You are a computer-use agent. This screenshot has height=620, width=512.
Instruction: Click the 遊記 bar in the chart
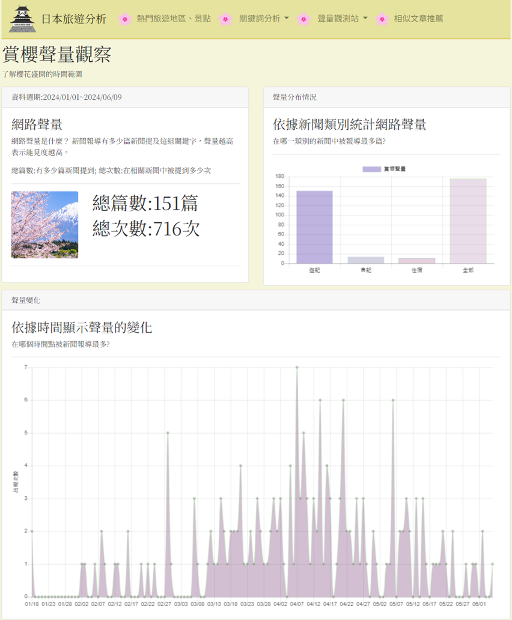314,227
